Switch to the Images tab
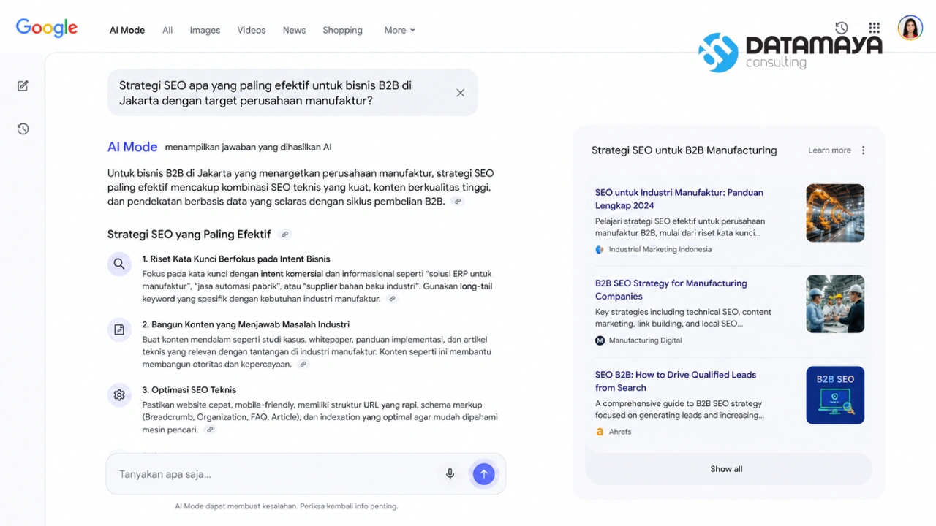This screenshot has height=526, width=936. click(205, 31)
